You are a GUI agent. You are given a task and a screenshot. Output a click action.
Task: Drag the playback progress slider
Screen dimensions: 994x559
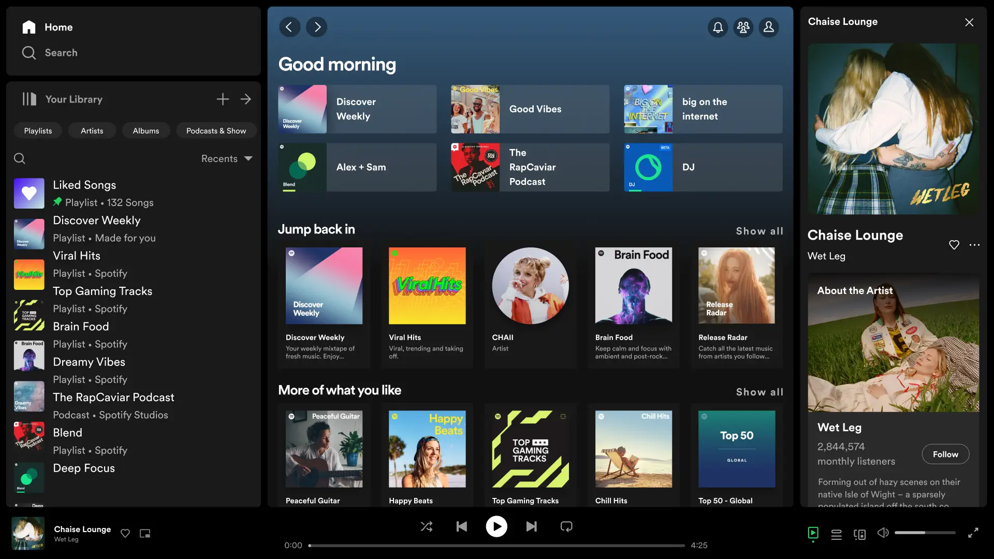pos(311,546)
